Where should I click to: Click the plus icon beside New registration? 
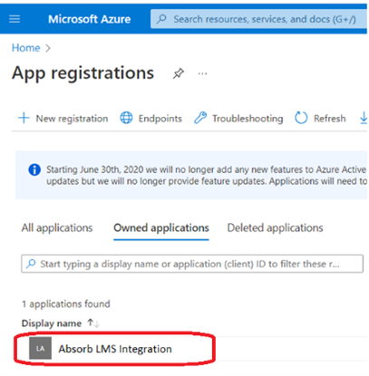point(24,118)
